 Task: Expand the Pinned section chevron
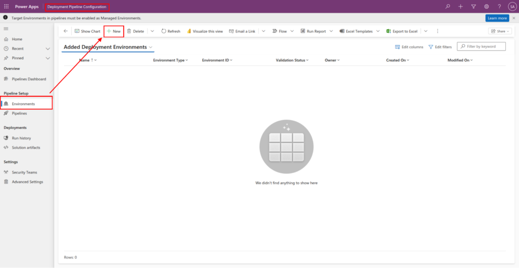pos(48,59)
